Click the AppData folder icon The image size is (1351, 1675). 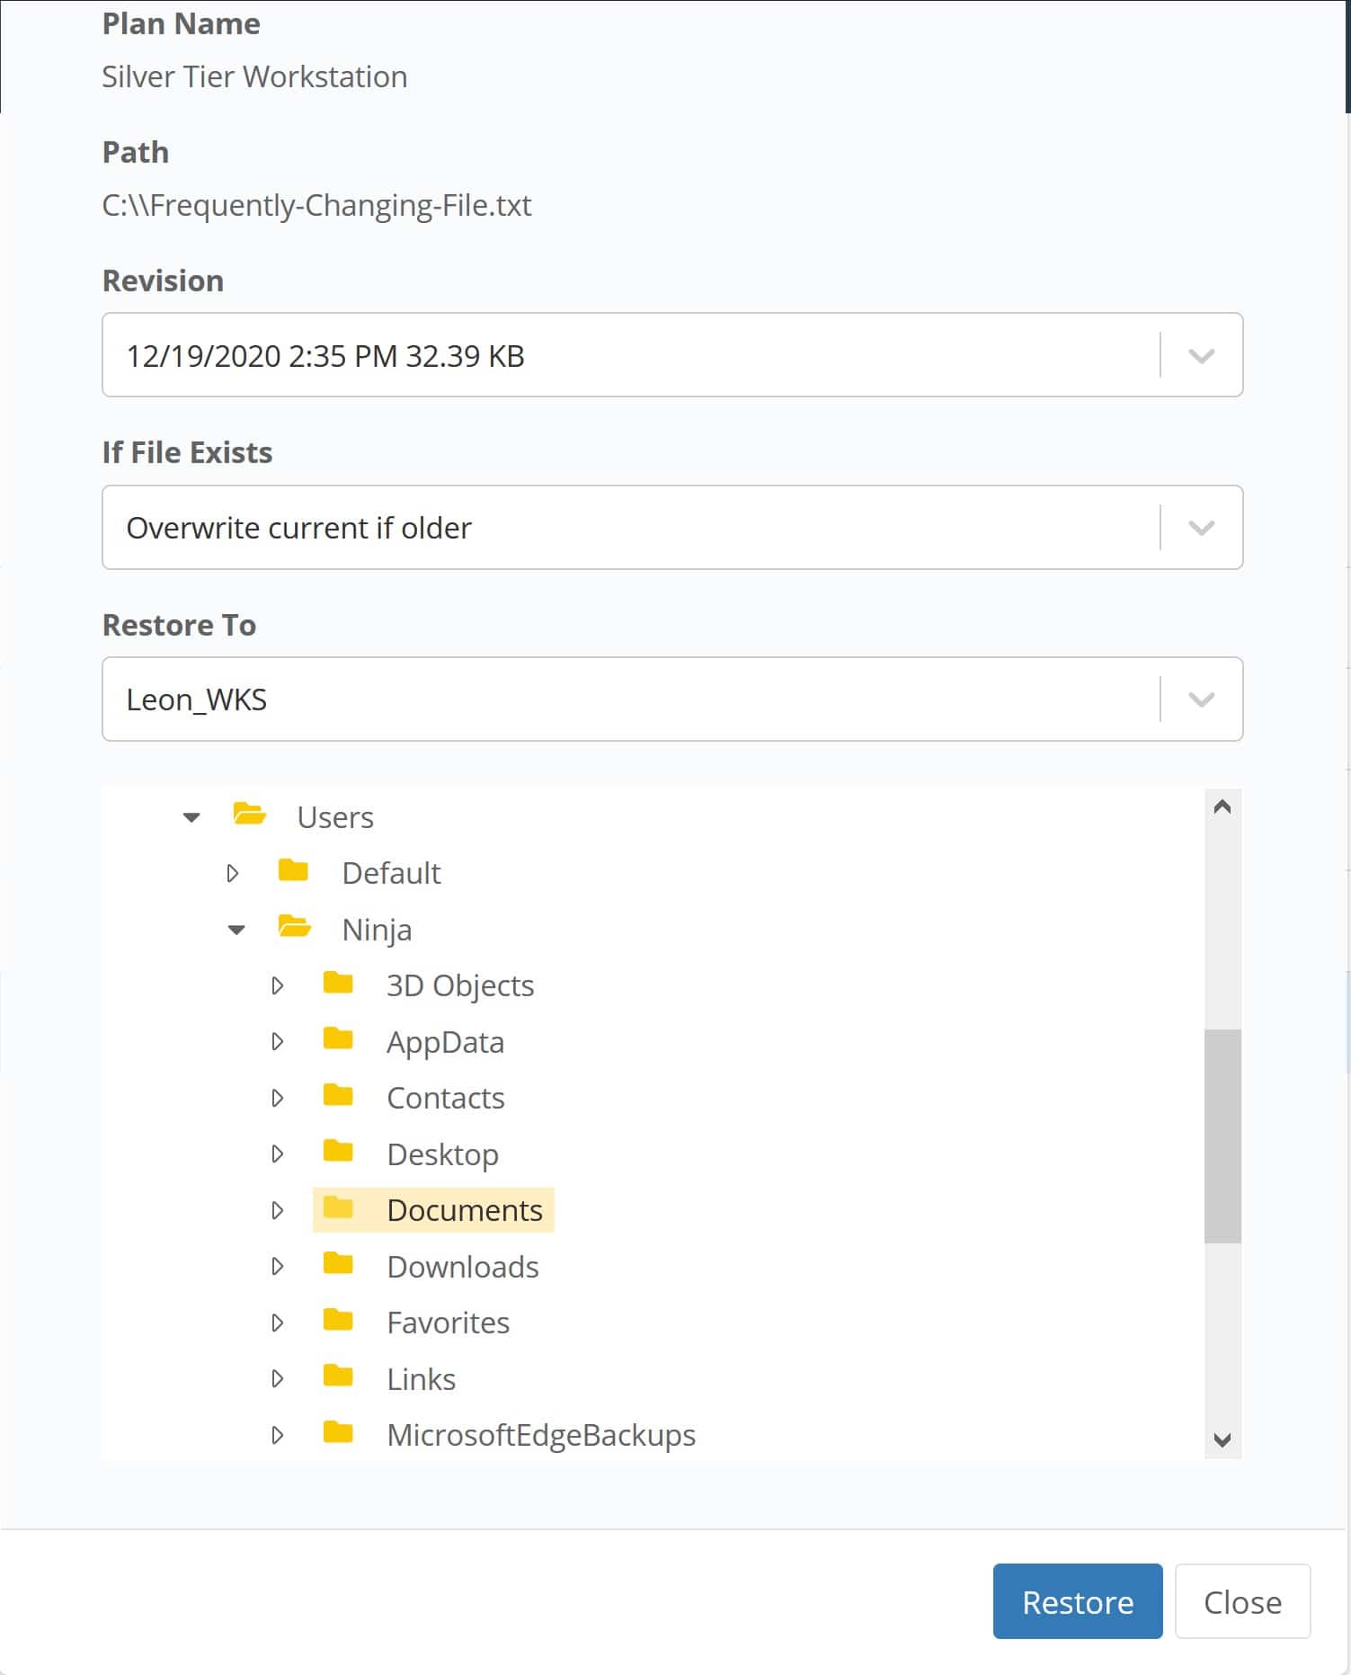[338, 1040]
